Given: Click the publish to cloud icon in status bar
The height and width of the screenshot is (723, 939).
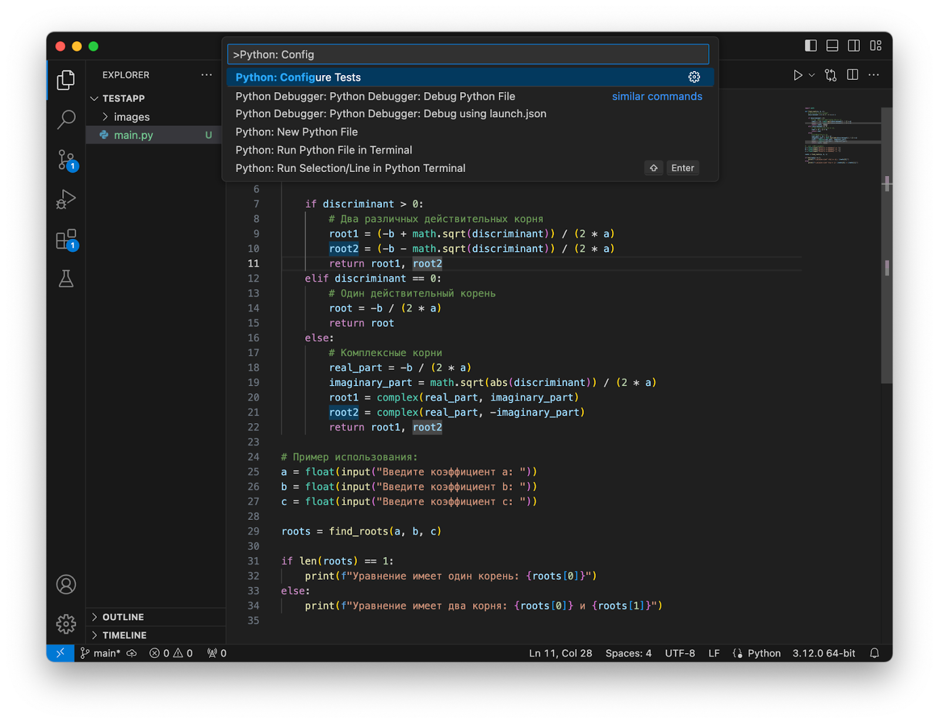Looking at the screenshot, I should point(132,653).
